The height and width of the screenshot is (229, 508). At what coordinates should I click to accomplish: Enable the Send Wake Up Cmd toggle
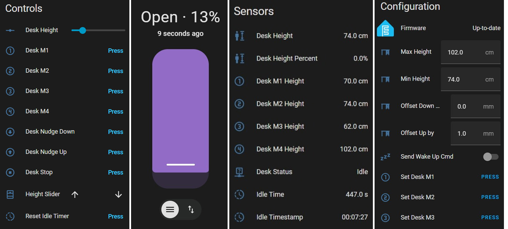(x=491, y=156)
